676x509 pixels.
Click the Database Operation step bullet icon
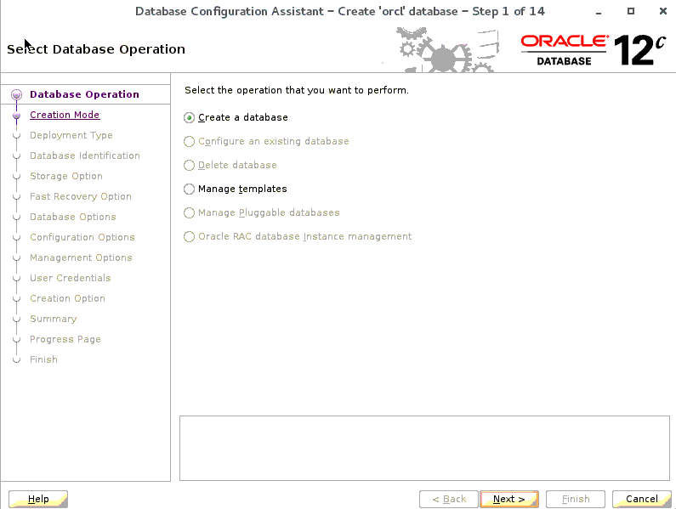point(16,95)
